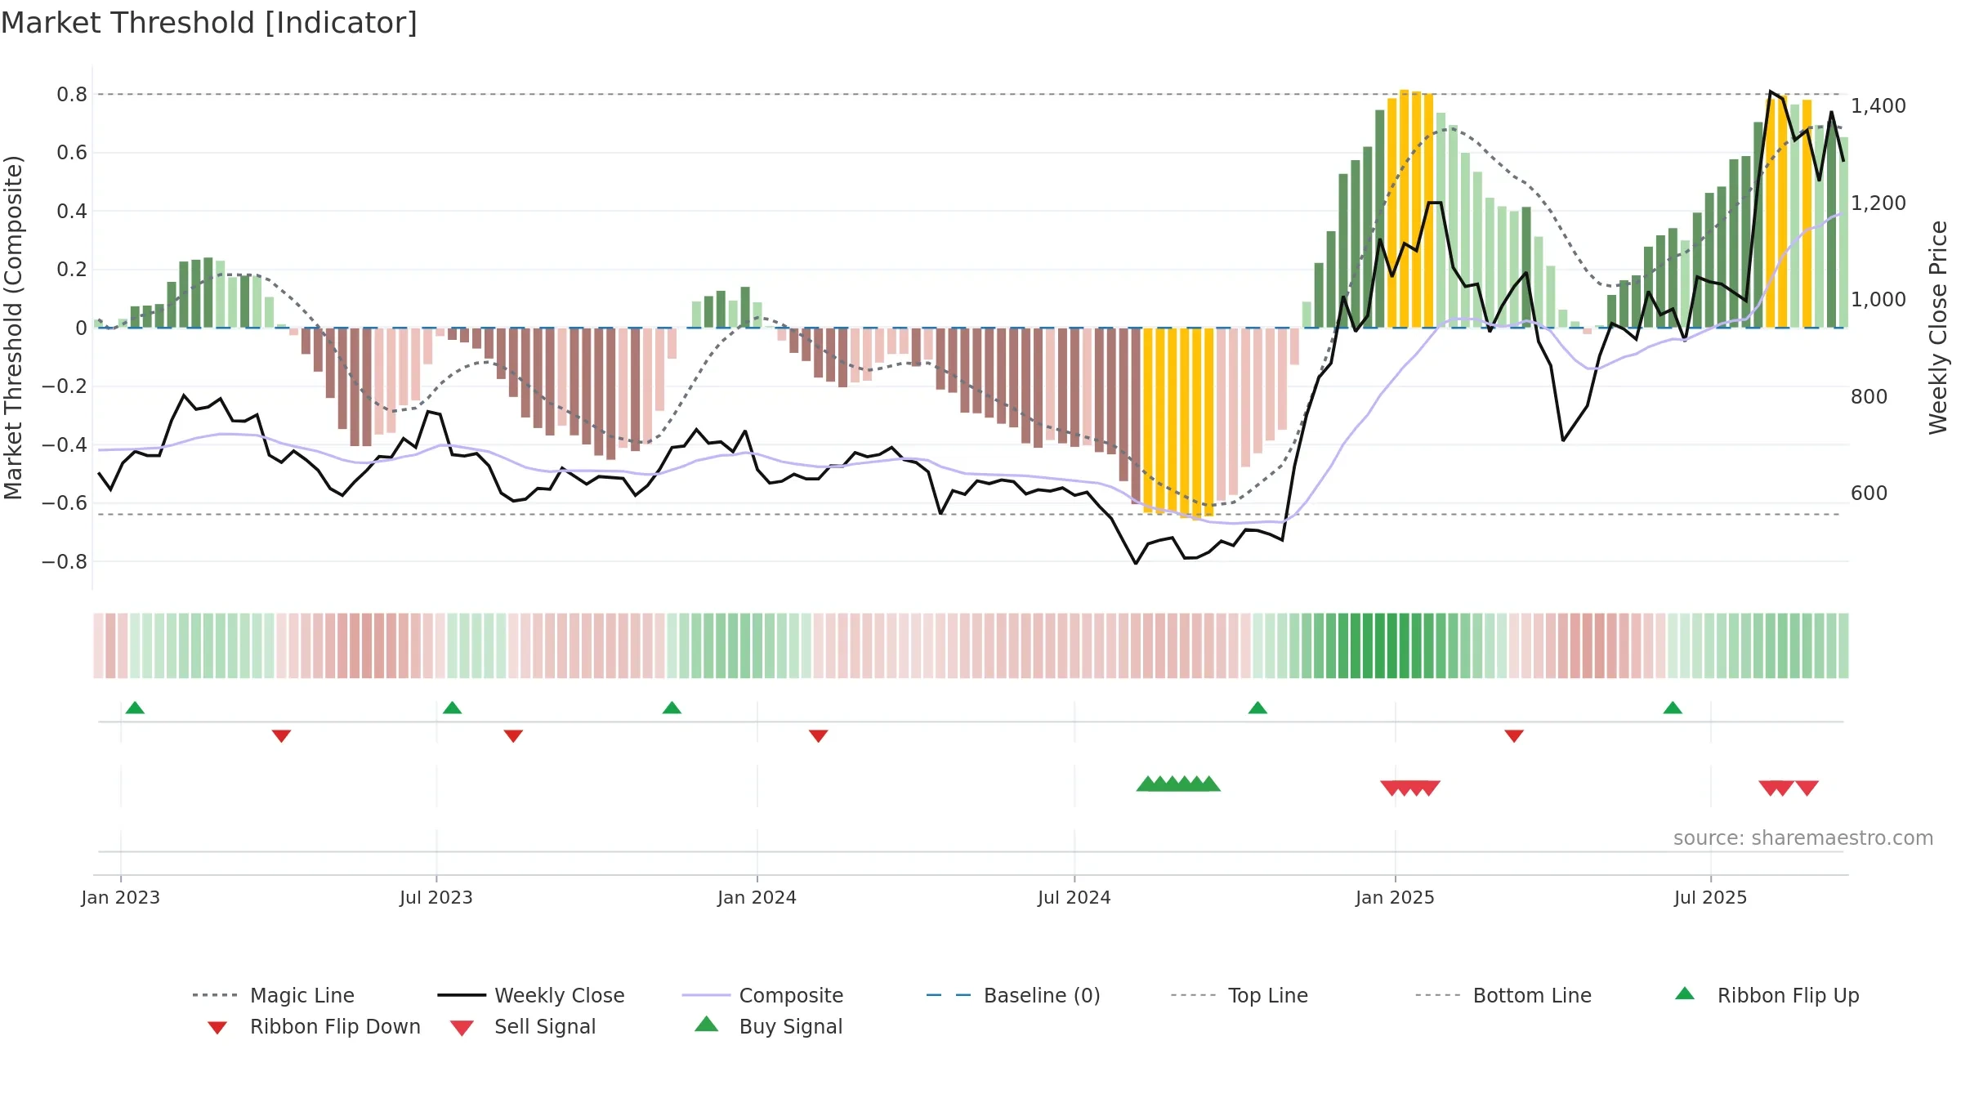The width and height of the screenshot is (1961, 1103).
Task: Click the dark green ribbon segment at Jan 2025
Action: 1392,645
